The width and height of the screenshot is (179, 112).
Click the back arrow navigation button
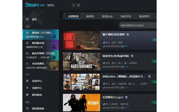[74, 5]
